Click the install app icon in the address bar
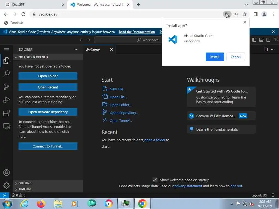The width and height of the screenshot is (279, 209). point(227,14)
